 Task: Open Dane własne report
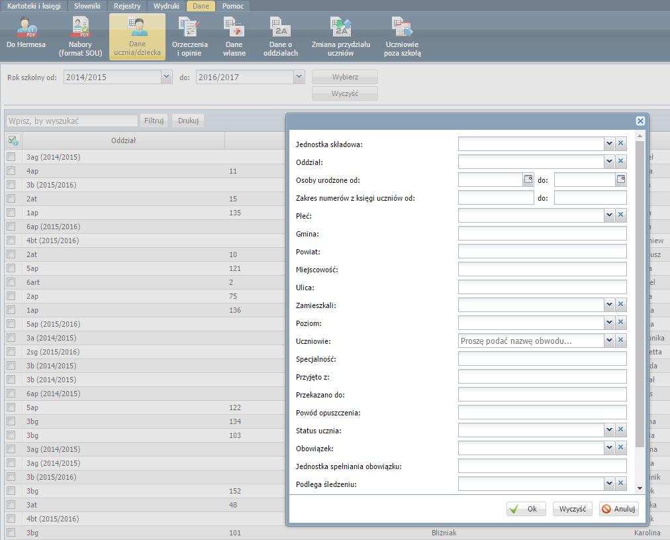pyautogui.click(x=234, y=36)
